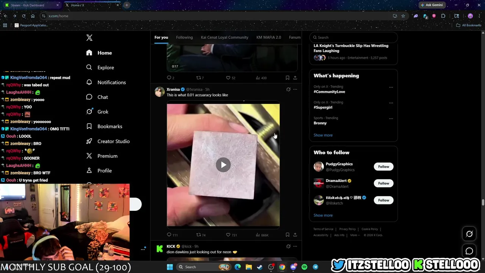Share the Xranisa post
The image size is (485, 273).
tap(295, 235)
